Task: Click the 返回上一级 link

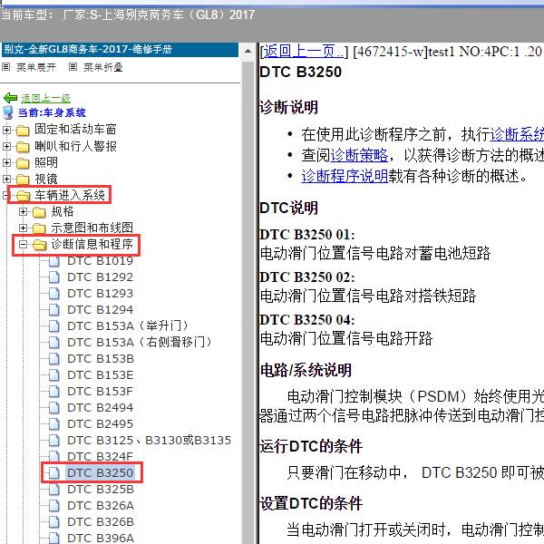Action: coord(45,98)
